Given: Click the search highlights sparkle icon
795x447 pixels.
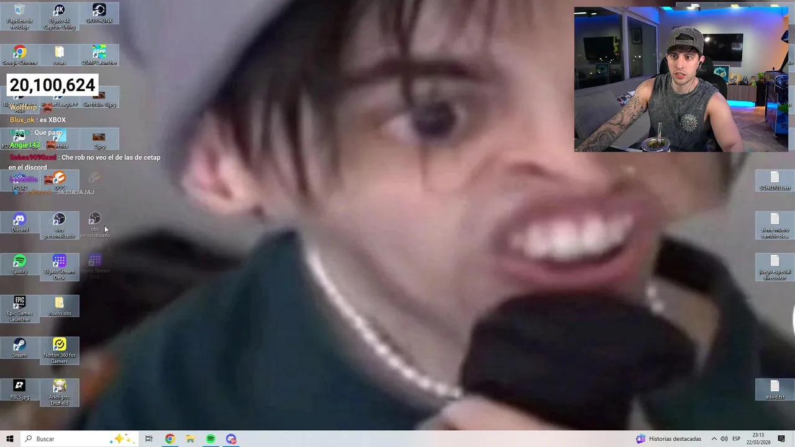Looking at the screenshot, I should 121,439.
